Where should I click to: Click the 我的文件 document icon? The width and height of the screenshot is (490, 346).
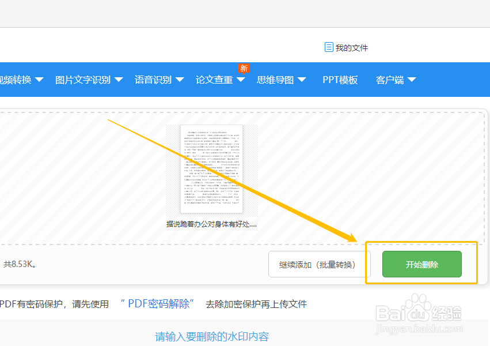[330, 47]
